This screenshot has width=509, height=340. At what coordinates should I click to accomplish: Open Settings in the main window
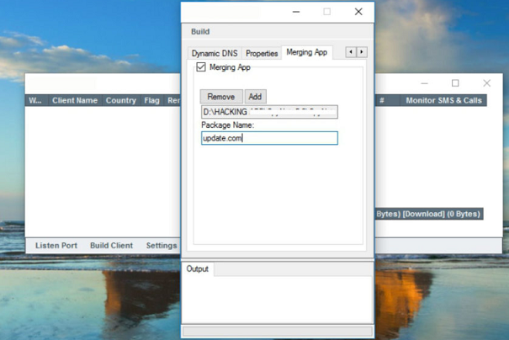162,246
